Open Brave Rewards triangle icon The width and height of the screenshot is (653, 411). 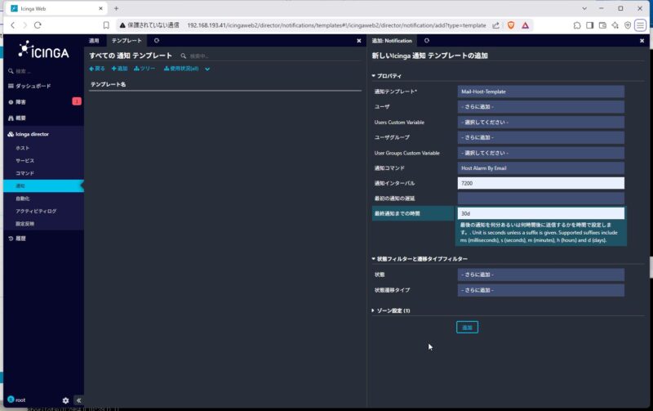click(525, 25)
